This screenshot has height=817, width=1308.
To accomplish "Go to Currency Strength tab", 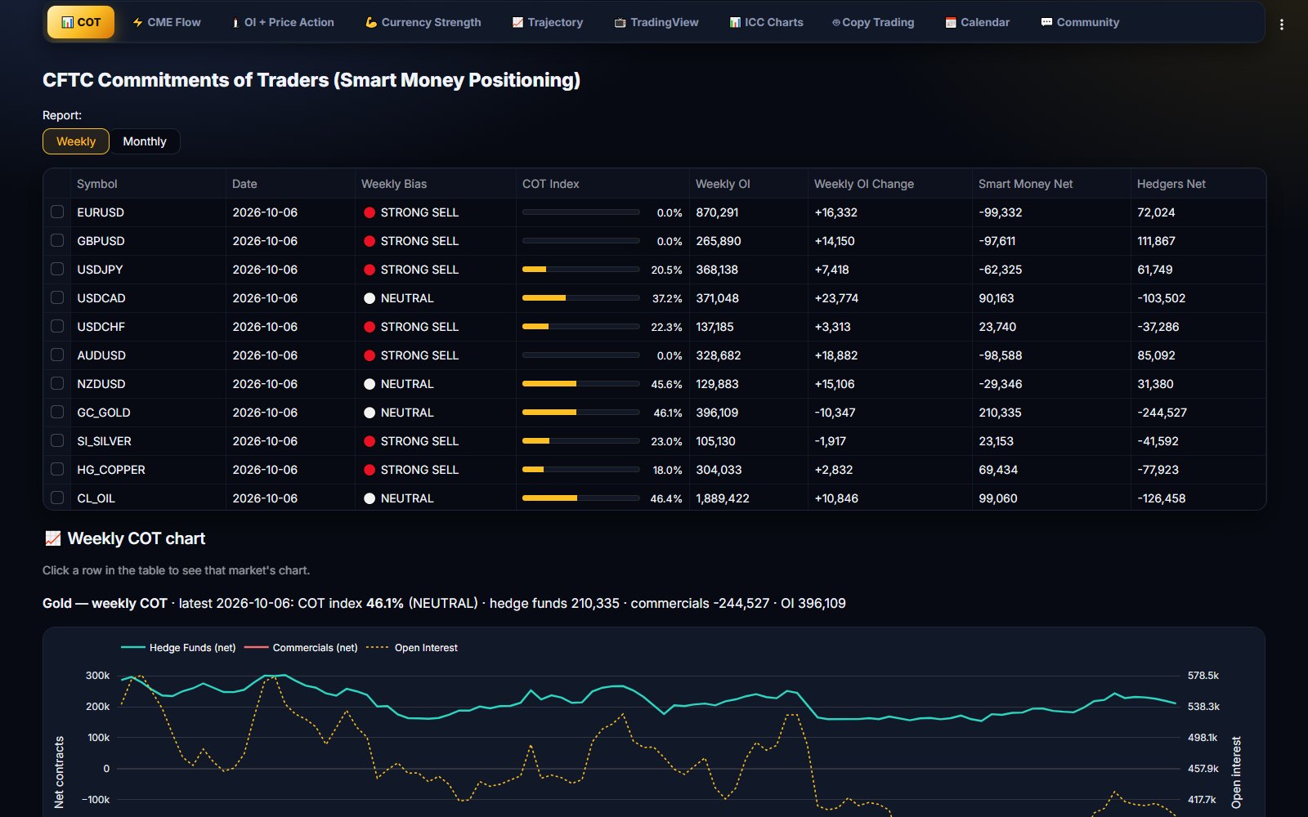I will click(423, 22).
